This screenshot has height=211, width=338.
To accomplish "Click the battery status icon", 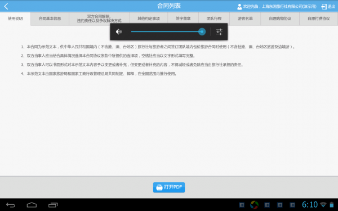I will (x=332, y=205).
